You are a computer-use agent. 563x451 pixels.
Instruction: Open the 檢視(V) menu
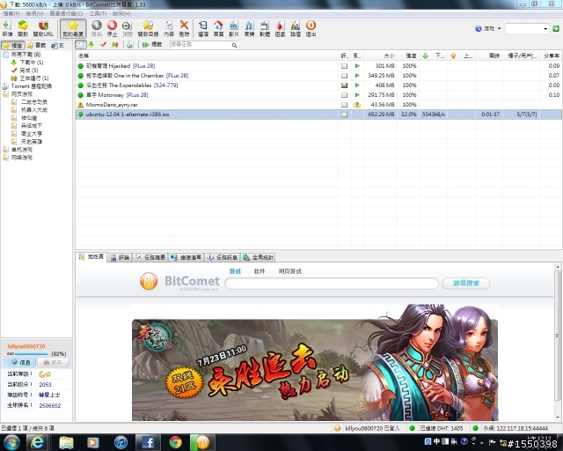click(34, 13)
